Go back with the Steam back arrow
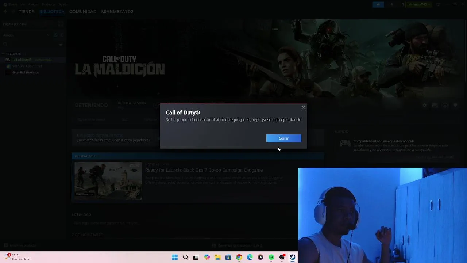 coord(5,12)
